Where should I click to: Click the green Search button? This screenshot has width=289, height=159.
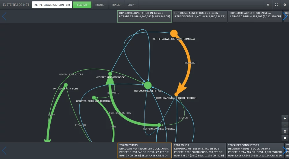[x=82, y=5]
